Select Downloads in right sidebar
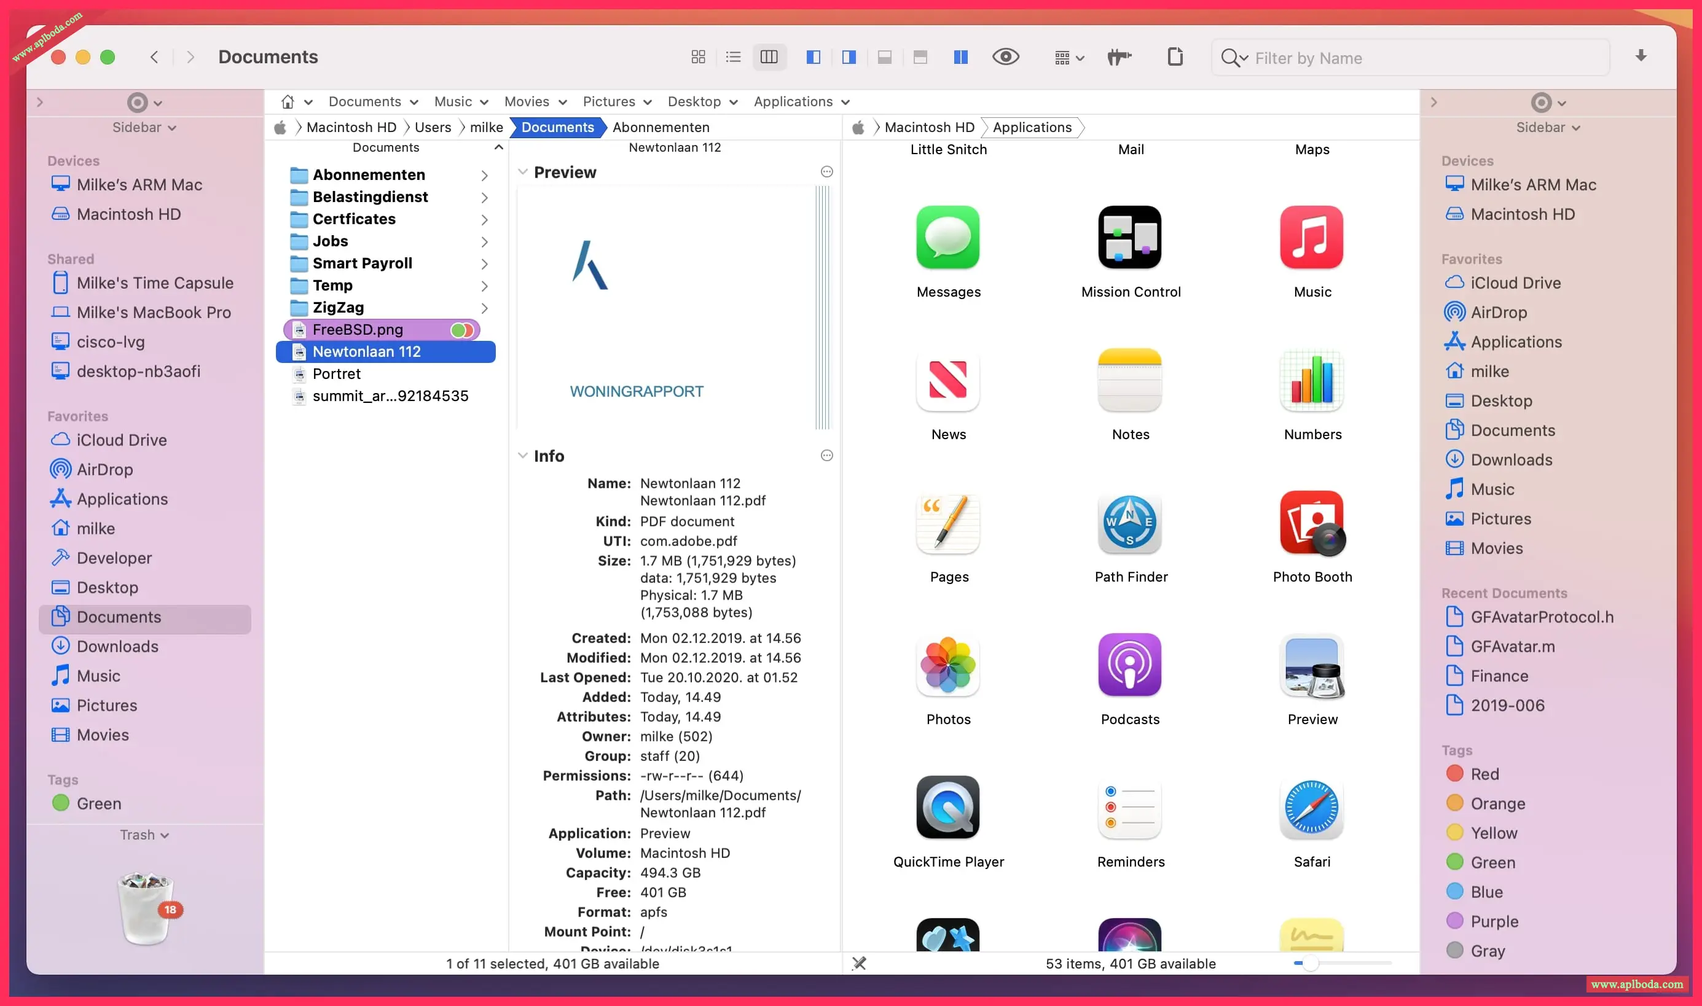1702x1006 pixels. click(1511, 459)
